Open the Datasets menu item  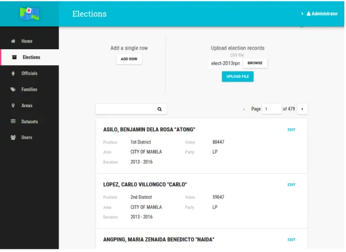click(x=29, y=122)
